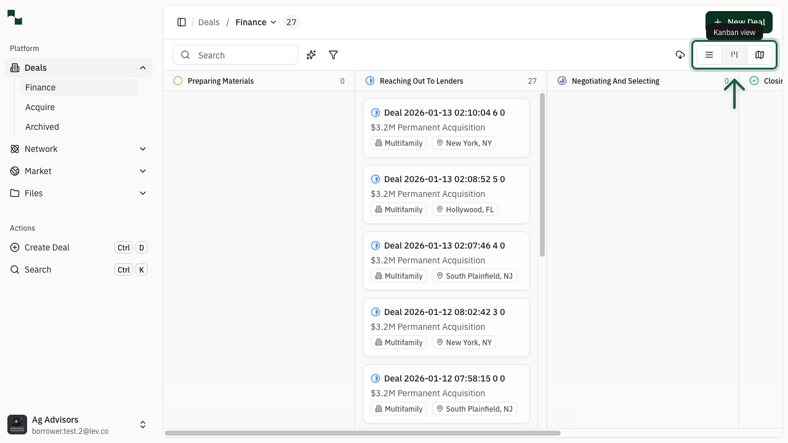This screenshot has height=443, width=788.
Task: Toggle the sidebar with the panel icon
Action: click(x=182, y=22)
